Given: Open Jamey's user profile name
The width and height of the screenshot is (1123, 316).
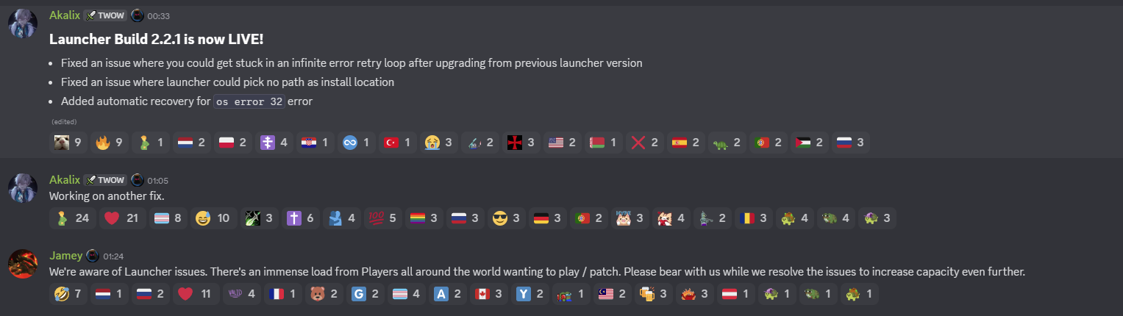Looking at the screenshot, I should pos(65,256).
